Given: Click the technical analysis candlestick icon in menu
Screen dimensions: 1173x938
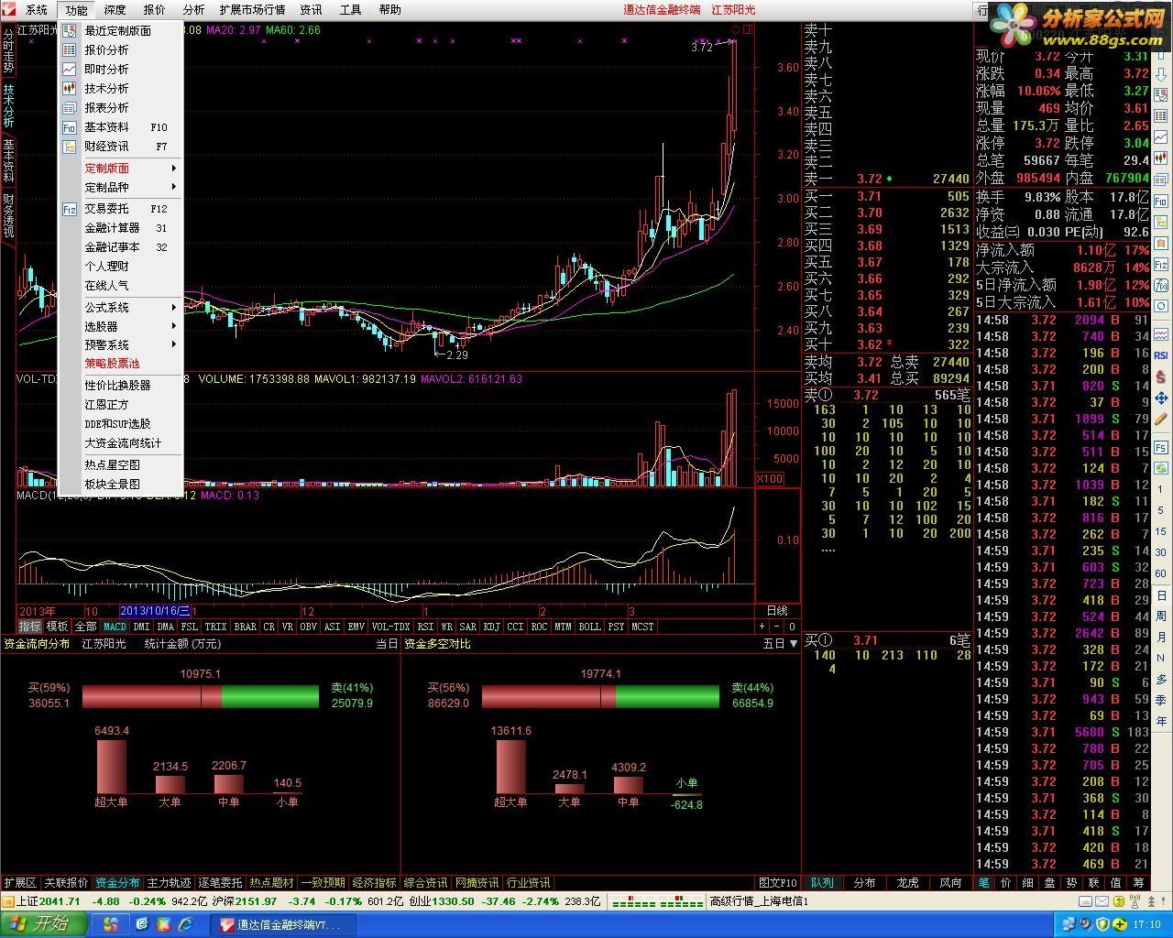Looking at the screenshot, I should coord(69,88).
